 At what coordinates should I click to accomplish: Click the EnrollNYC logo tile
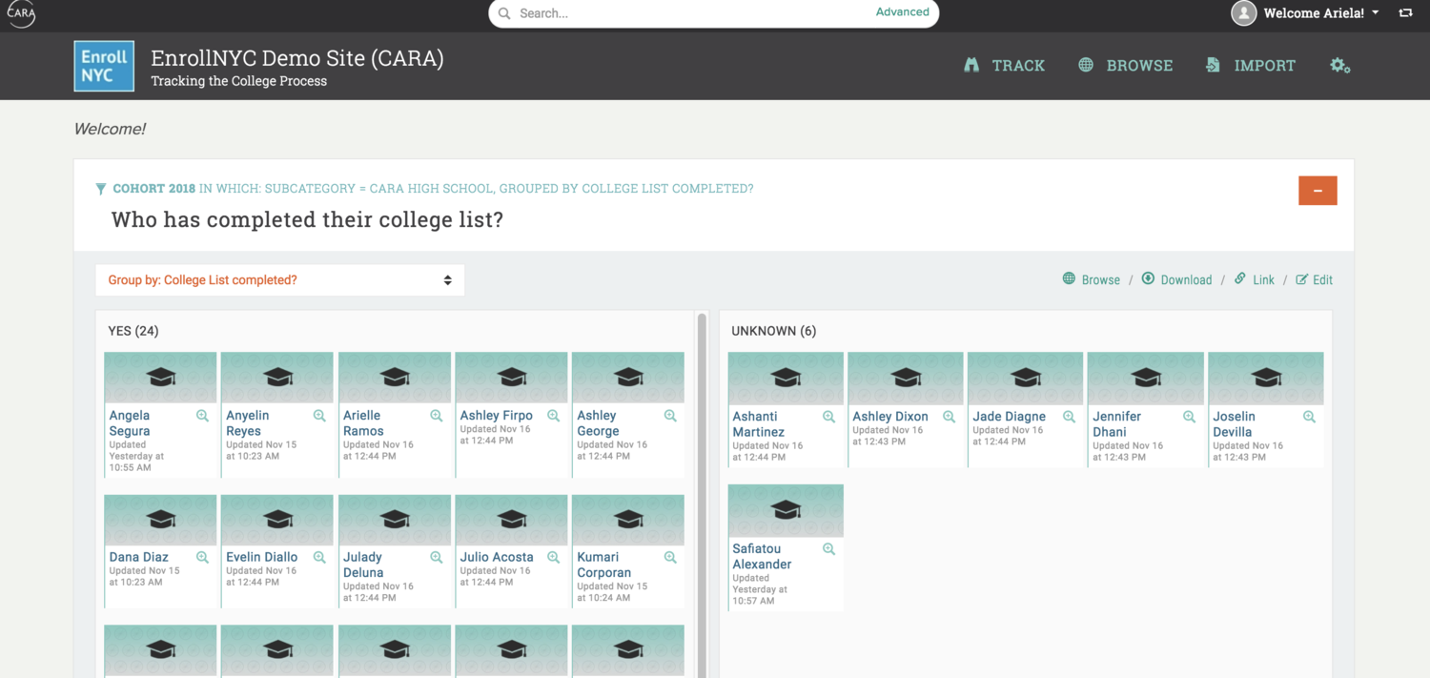(104, 66)
